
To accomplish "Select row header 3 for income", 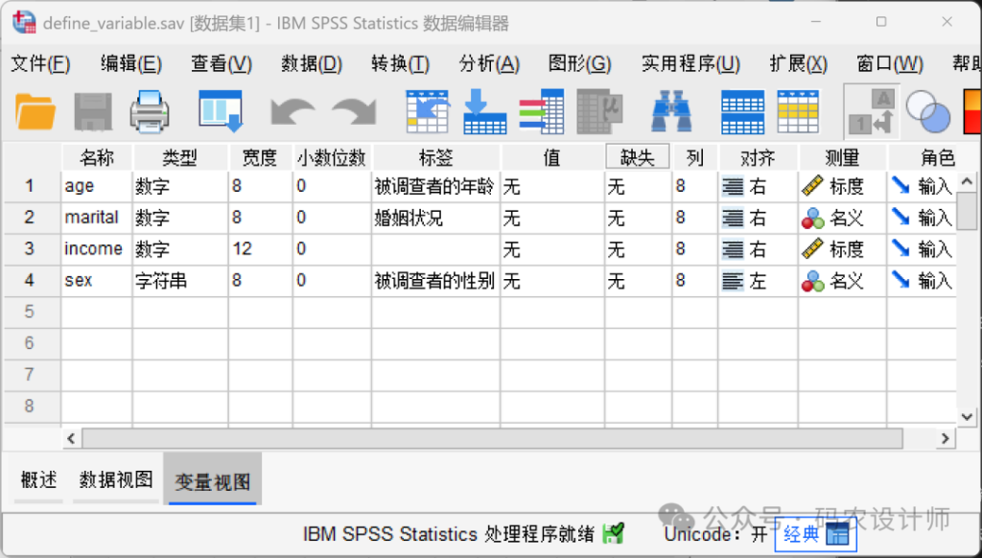I will (30, 249).
